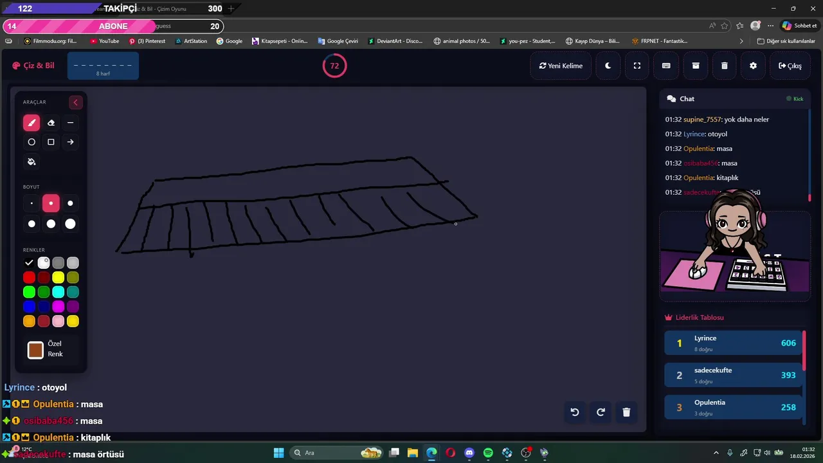Click the trash icon in top toolbar
This screenshot has width=823, height=463.
click(x=725, y=66)
